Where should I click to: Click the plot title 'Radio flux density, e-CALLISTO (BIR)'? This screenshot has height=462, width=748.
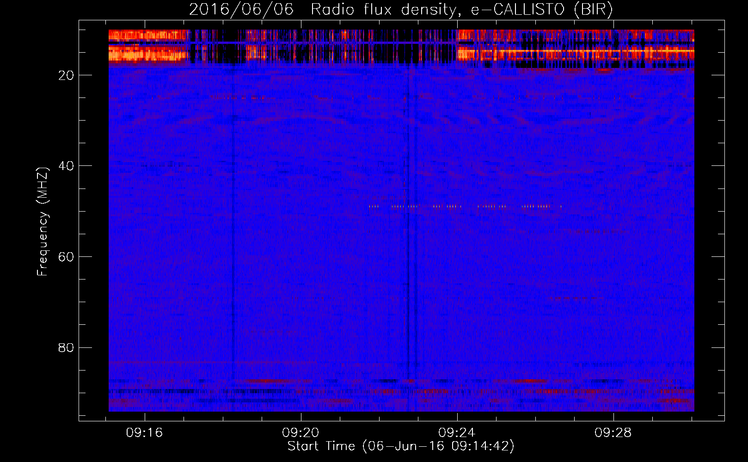(461, 10)
